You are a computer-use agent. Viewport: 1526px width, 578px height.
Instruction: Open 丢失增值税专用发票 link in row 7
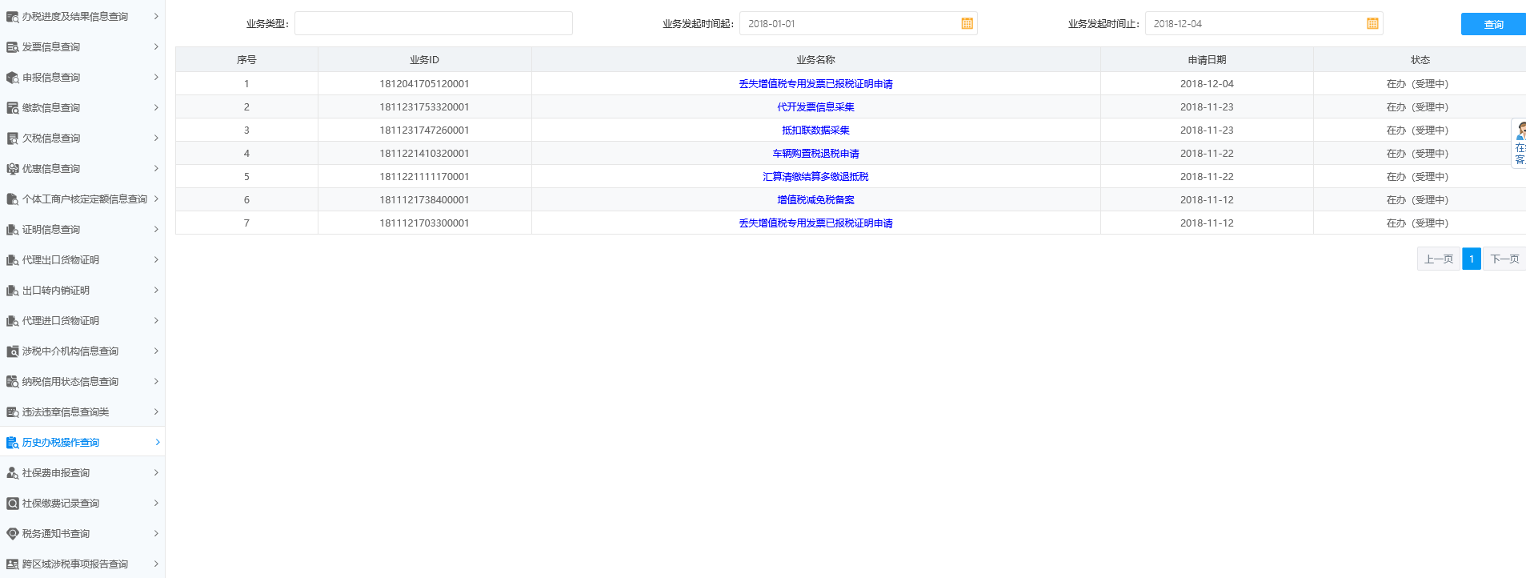click(x=815, y=223)
